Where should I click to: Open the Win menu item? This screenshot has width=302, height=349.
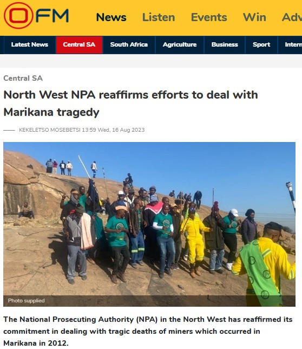(254, 17)
